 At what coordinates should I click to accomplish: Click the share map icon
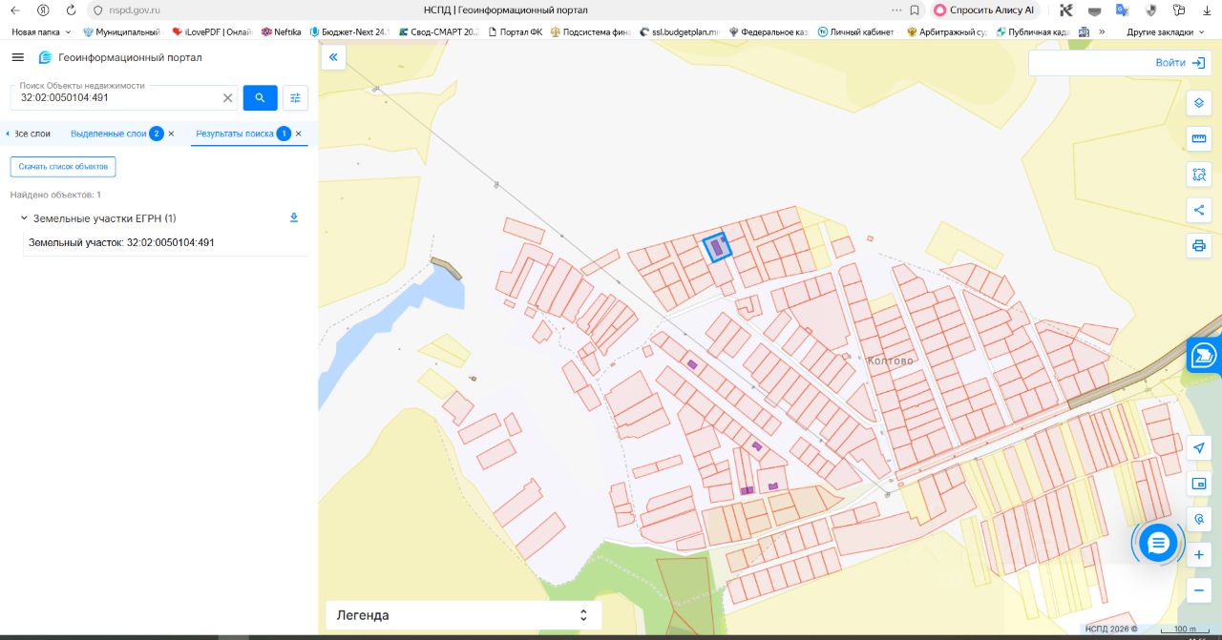pos(1199,210)
